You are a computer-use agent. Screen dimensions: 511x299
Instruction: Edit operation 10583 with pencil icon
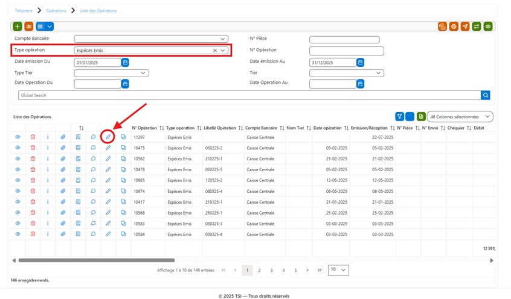tap(108, 223)
